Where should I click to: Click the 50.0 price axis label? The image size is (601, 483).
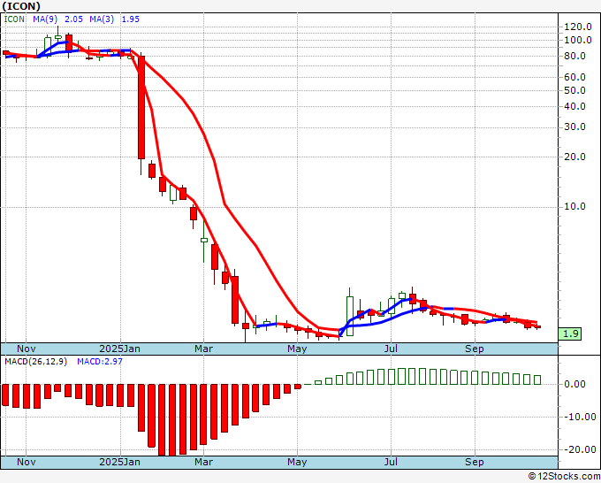click(x=575, y=90)
